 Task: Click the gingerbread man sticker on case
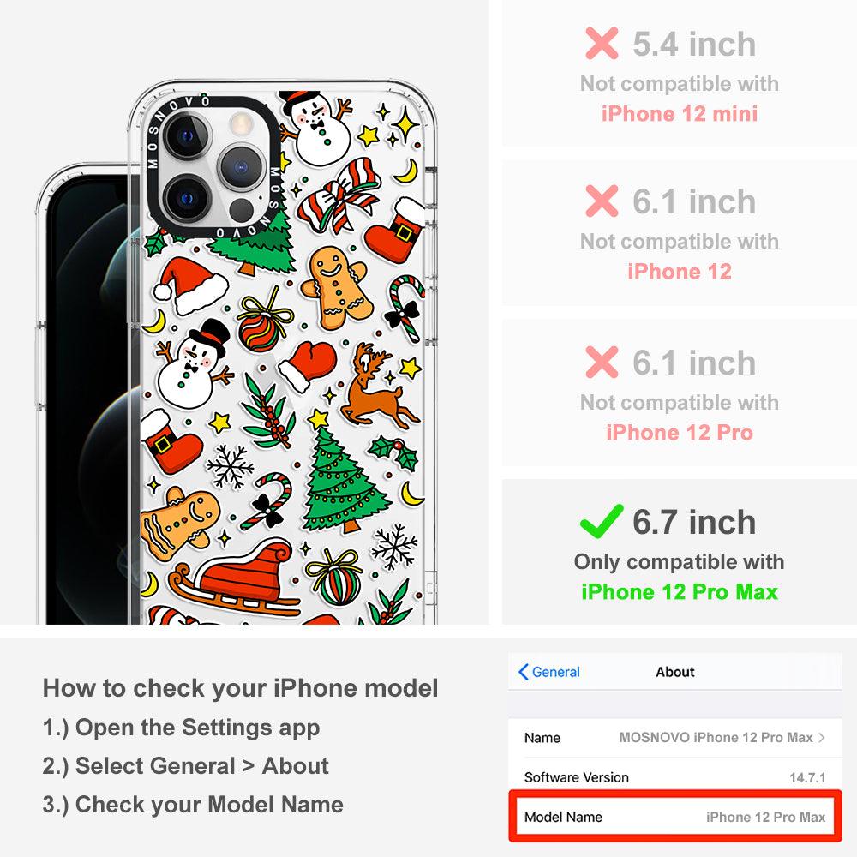337,288
